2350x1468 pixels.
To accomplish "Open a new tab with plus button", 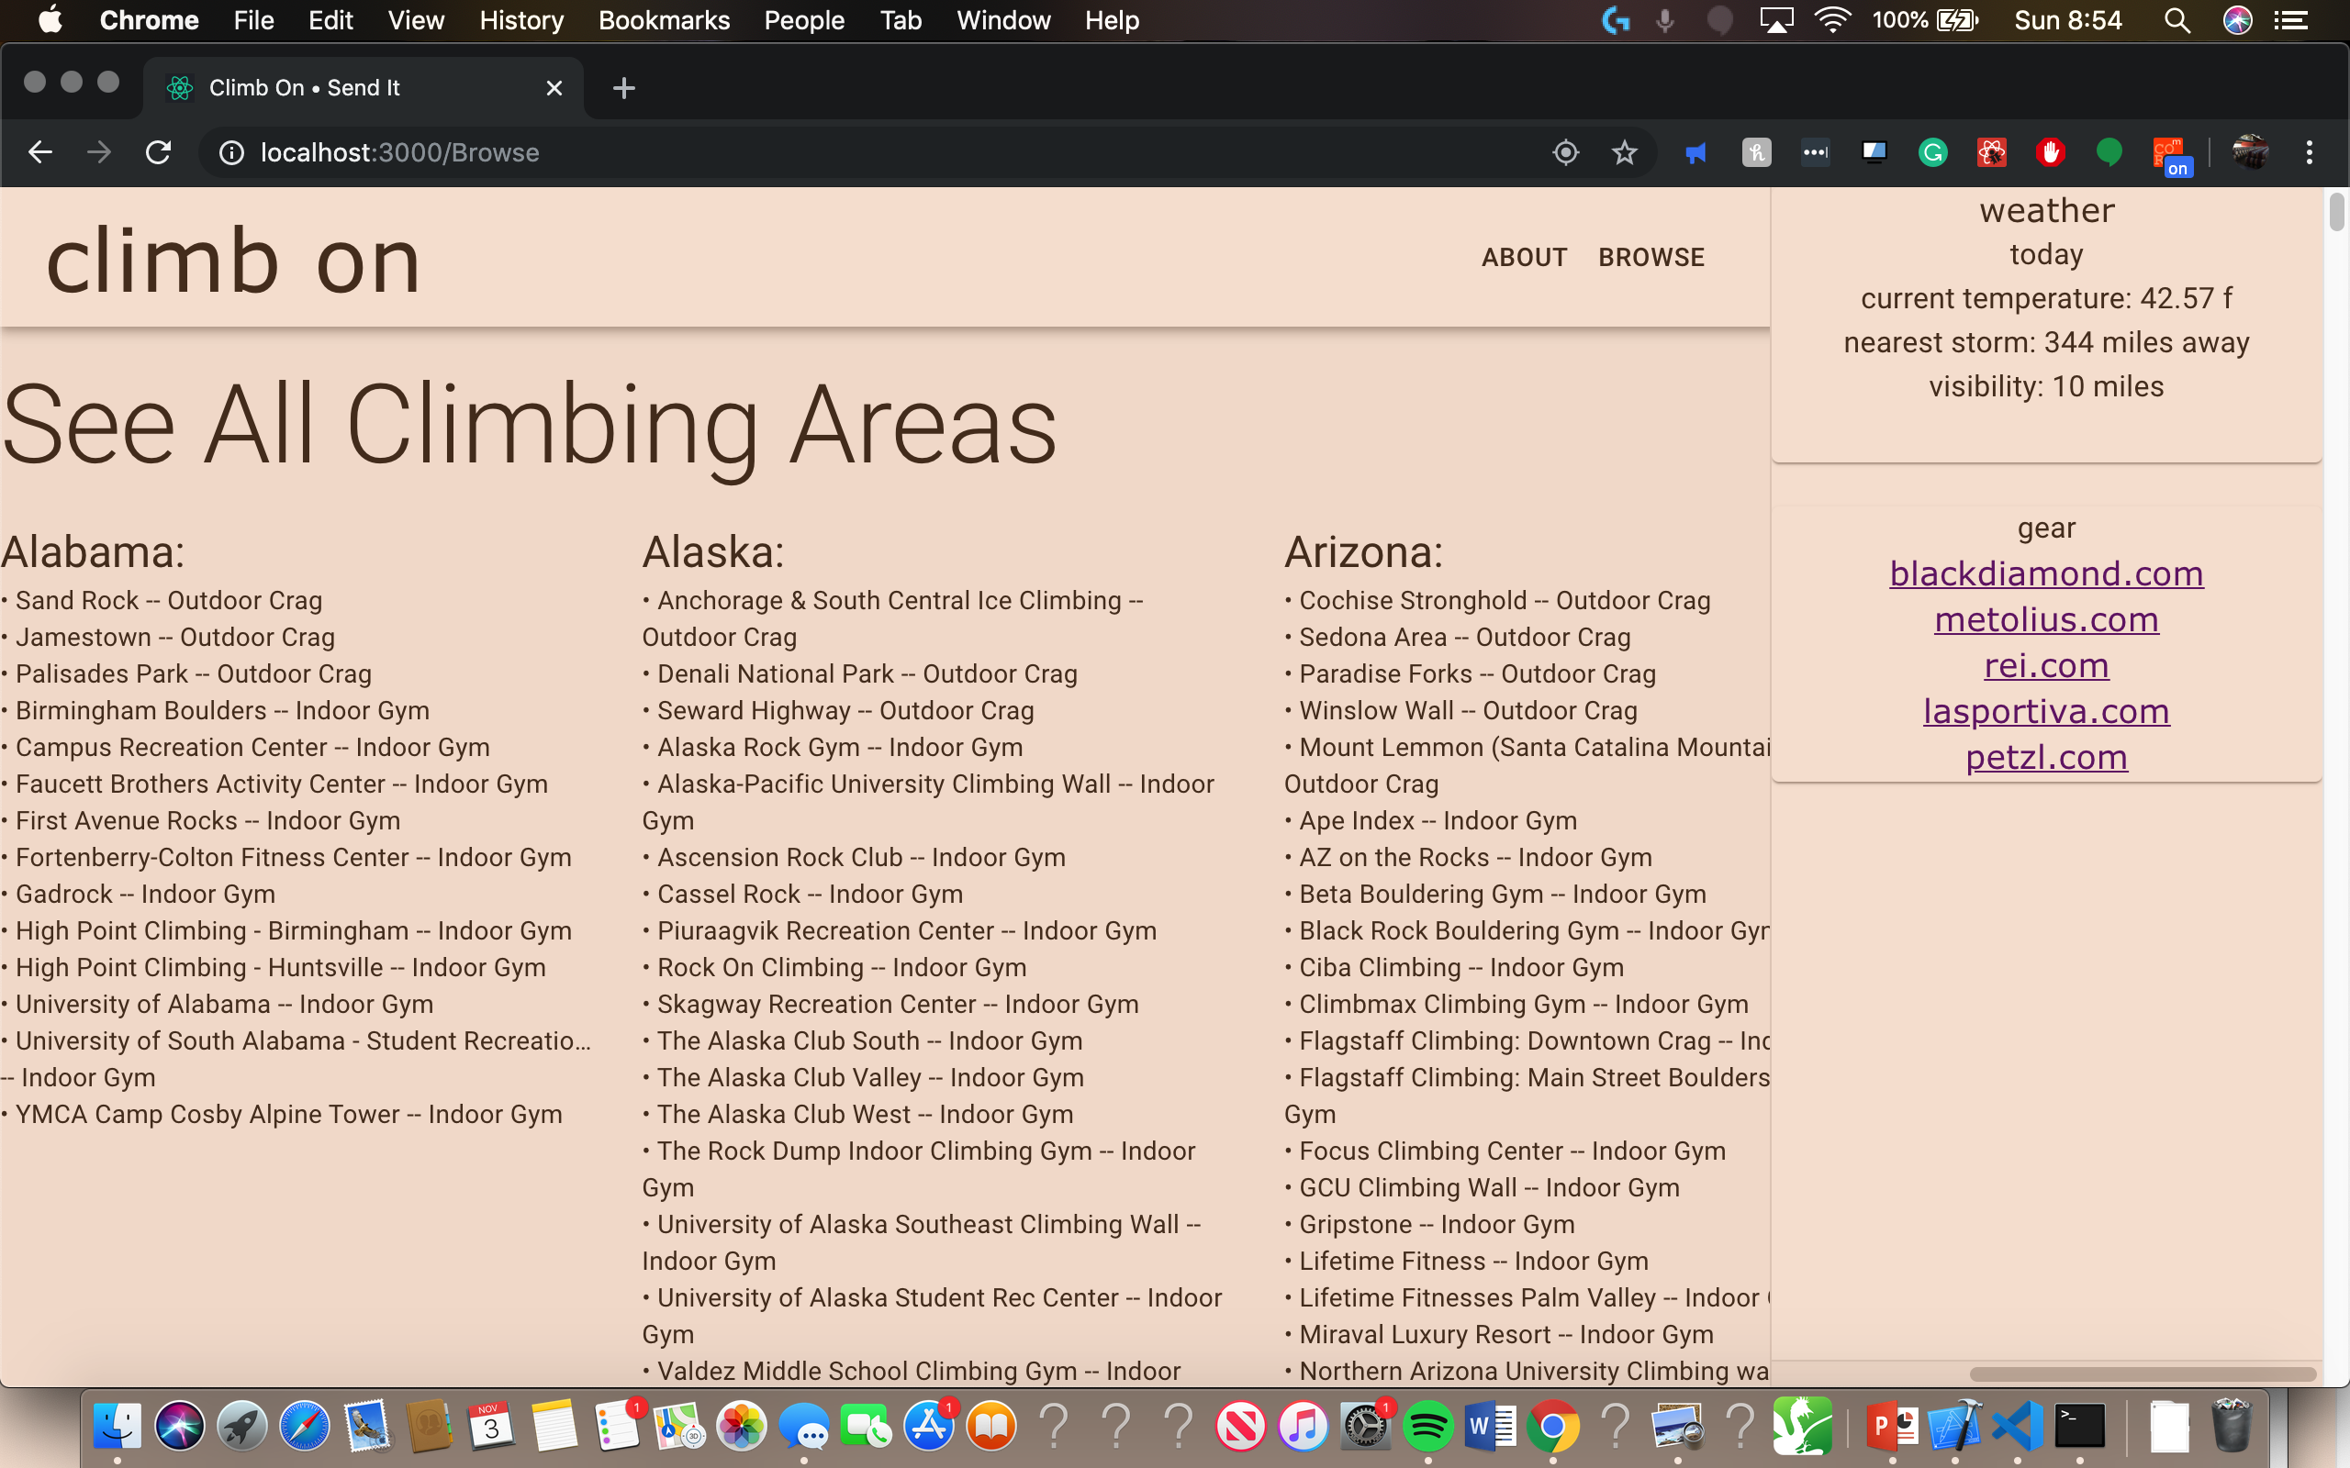I will [623, 88].
